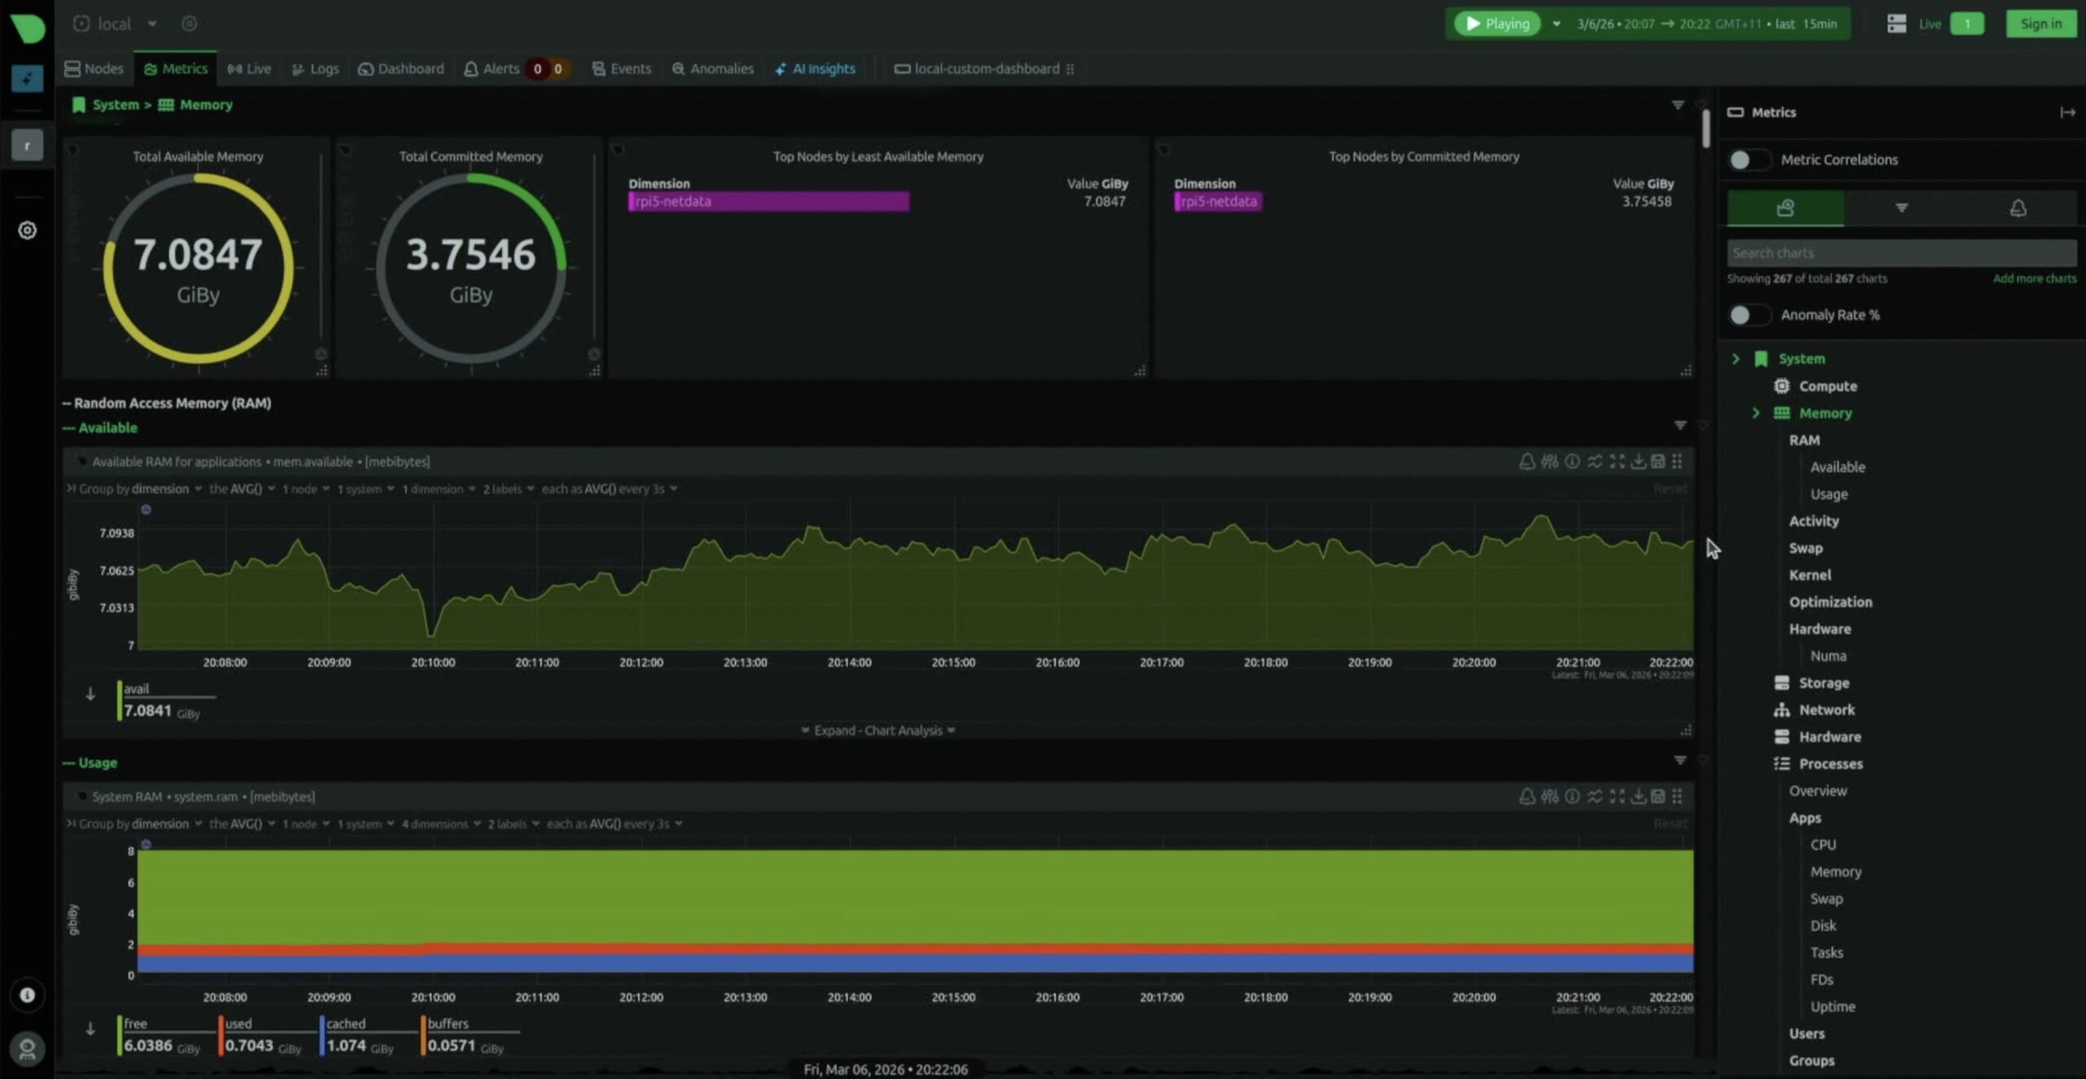Select the bell alerts tab in Metrics panel

point(2018,208)
